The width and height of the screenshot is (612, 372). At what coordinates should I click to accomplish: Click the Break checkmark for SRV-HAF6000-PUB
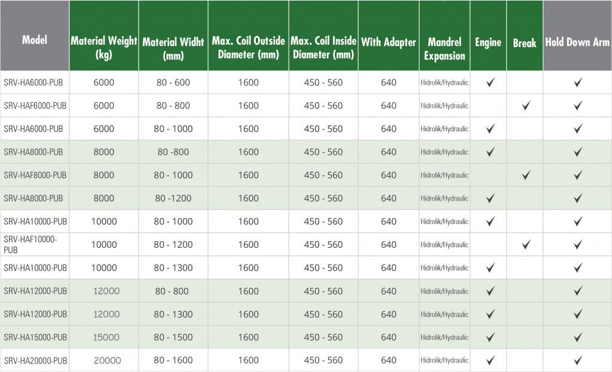click(x=526, y=106)
